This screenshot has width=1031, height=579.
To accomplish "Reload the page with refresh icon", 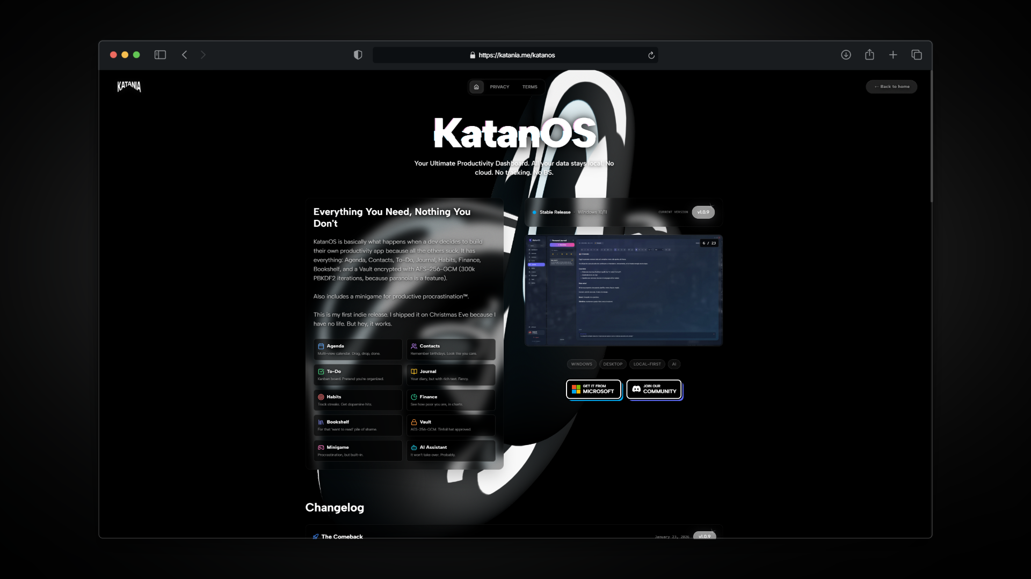I will (x=651, y=55).
